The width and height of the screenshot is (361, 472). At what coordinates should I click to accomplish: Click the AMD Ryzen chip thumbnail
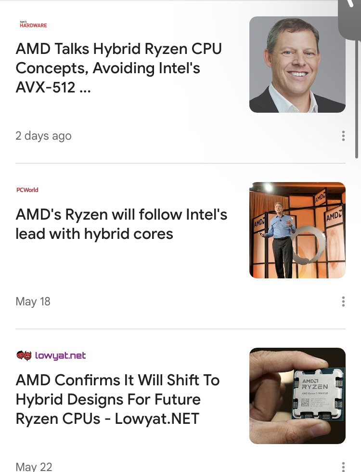coord(297,396)
